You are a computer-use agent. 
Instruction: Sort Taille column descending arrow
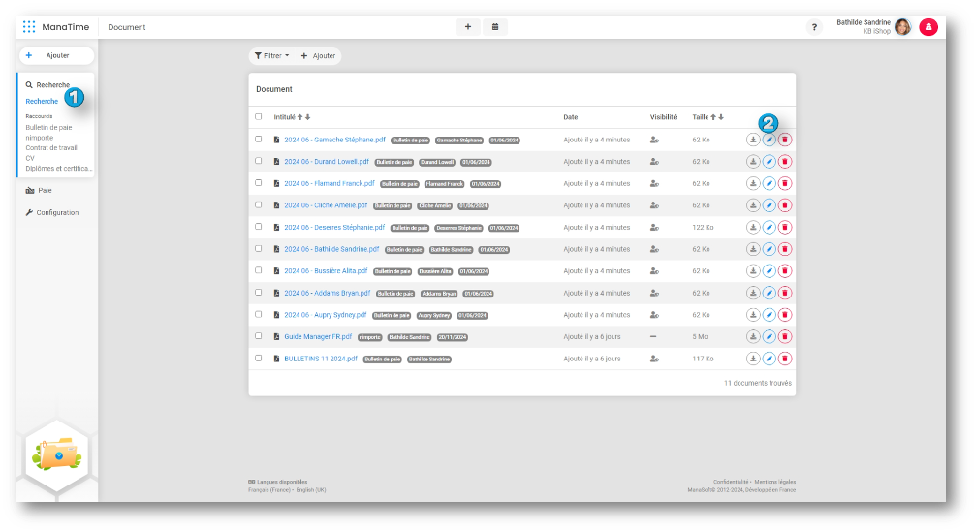click(x=721, y=117)
